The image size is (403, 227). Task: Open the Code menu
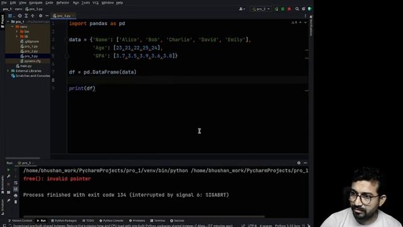(49, 3)
